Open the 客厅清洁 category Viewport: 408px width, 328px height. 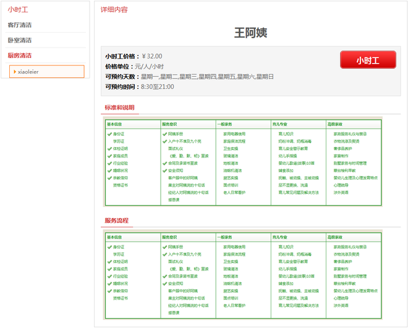[x=20, y=25]
